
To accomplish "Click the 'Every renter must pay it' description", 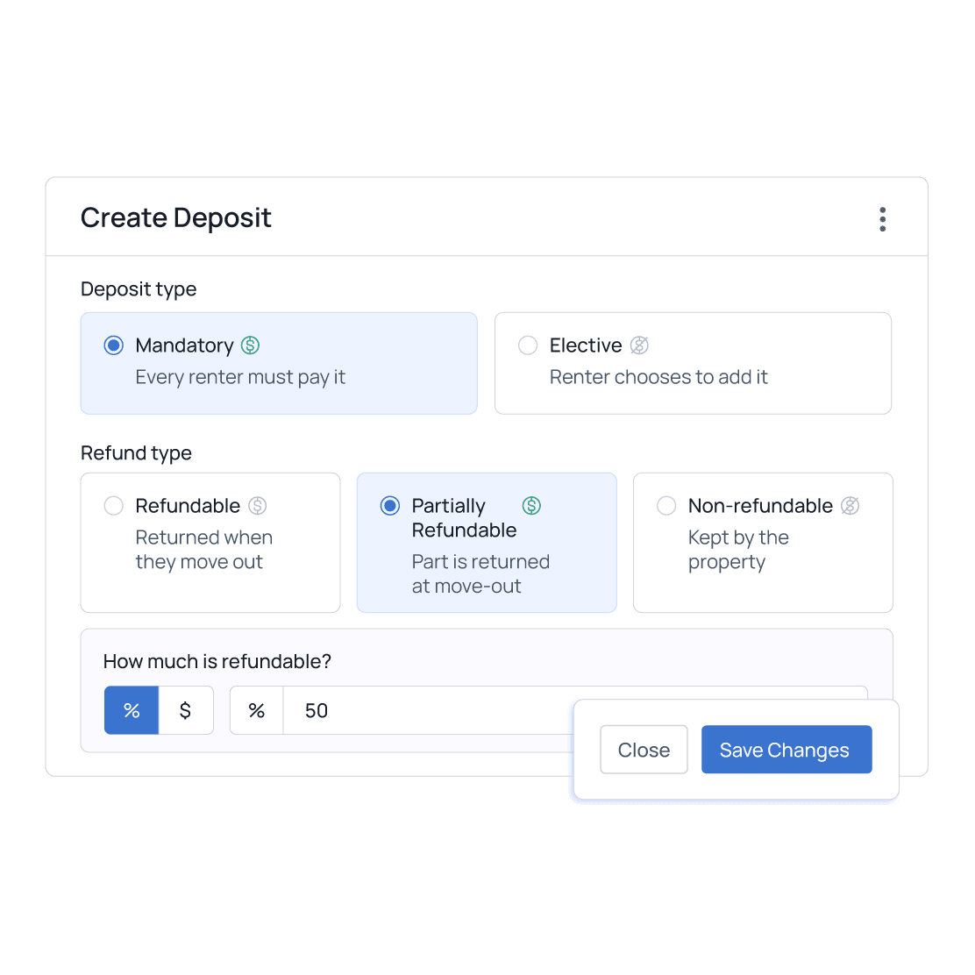I will (x=240, y=377).
